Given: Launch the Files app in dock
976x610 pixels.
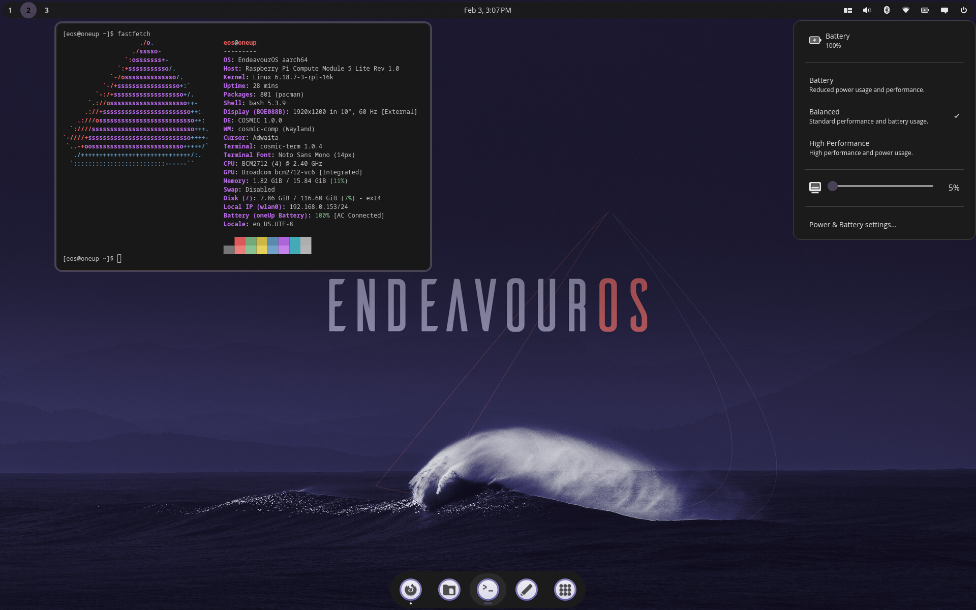Looking at the screenshot, I should tap(449, 590).
